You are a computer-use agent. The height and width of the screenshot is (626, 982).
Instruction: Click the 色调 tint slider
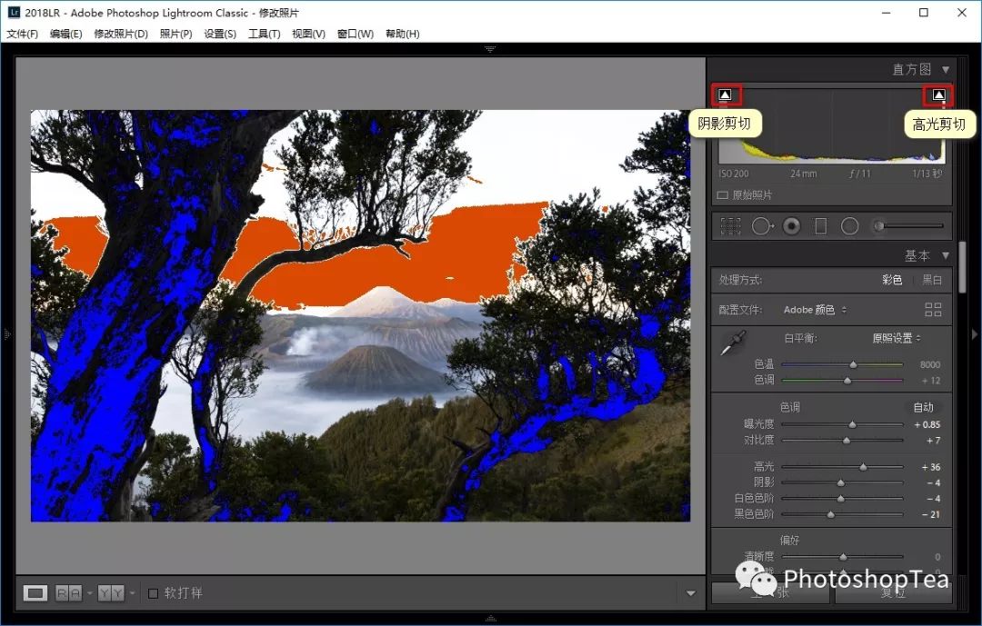point(842,380)
